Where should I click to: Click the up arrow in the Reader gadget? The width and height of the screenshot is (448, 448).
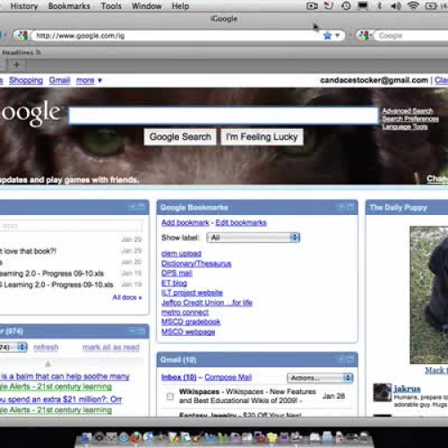[x=47, y=364]
